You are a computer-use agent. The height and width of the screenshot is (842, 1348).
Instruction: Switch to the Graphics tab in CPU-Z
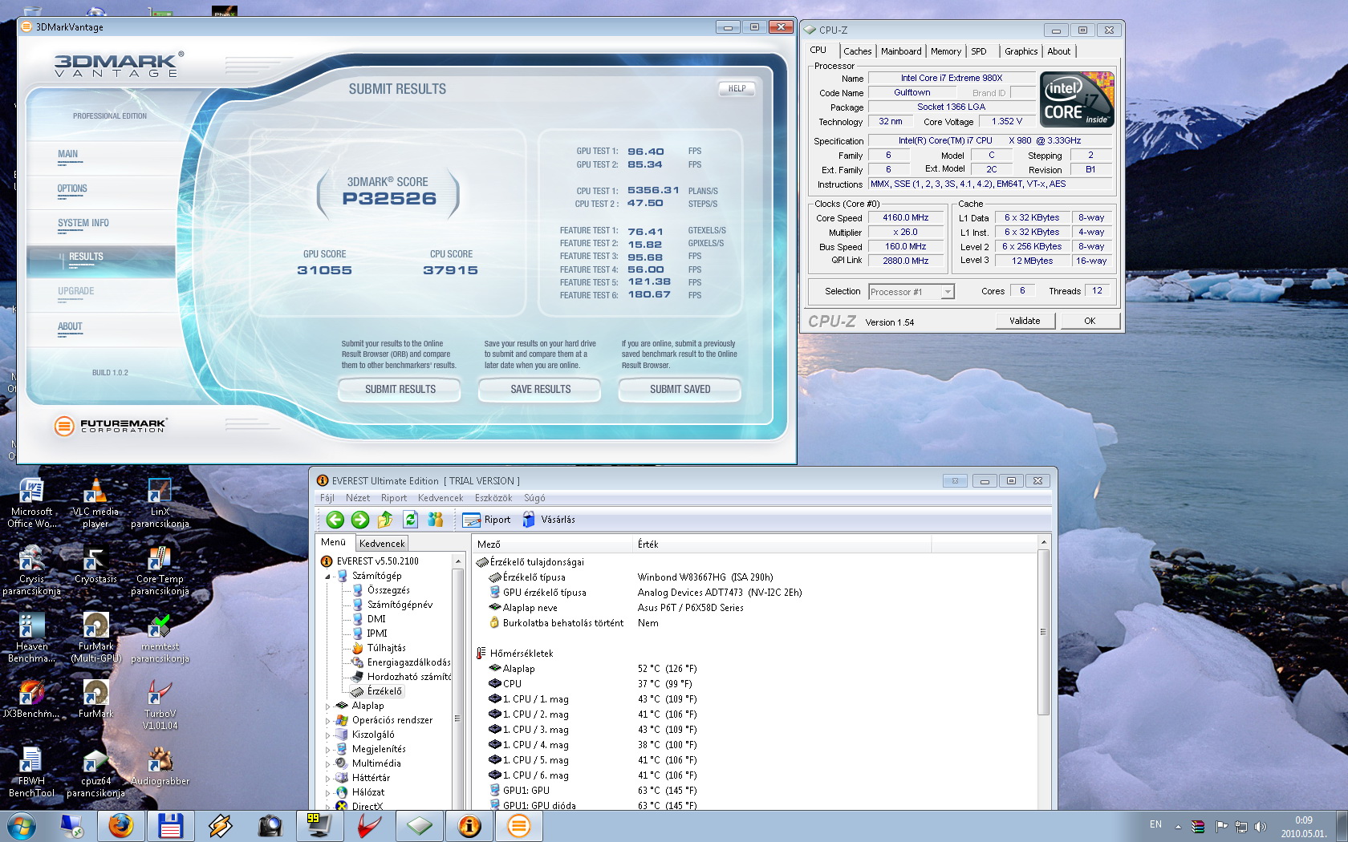point(1021,51)
